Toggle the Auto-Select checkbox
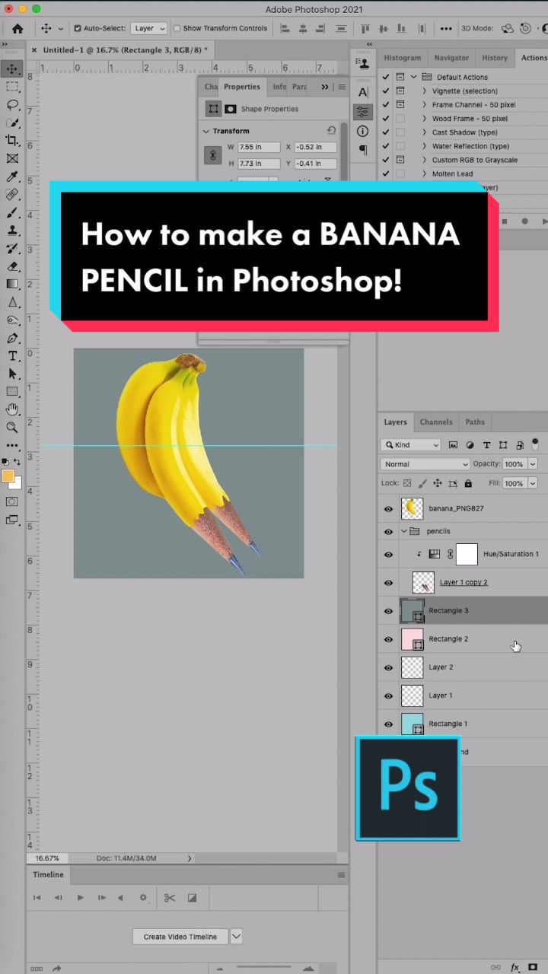548x974 pixels. pos(78,29)
